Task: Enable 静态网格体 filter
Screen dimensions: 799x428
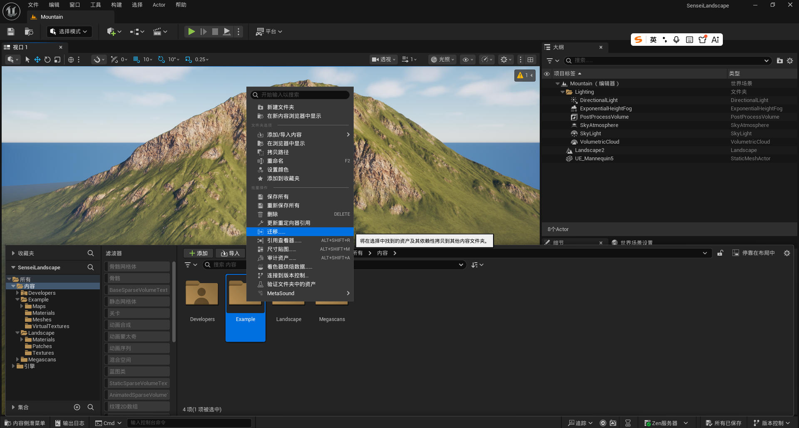Action: [x=137, y=301]
